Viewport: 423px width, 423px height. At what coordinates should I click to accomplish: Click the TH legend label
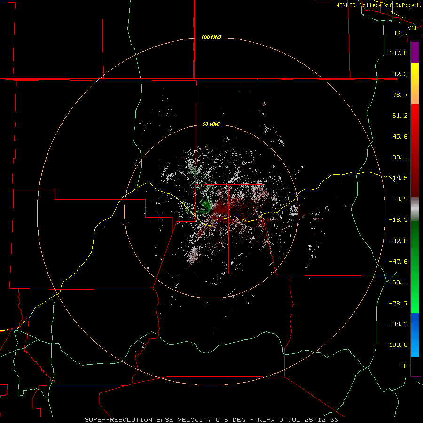(x=404, y=366)
